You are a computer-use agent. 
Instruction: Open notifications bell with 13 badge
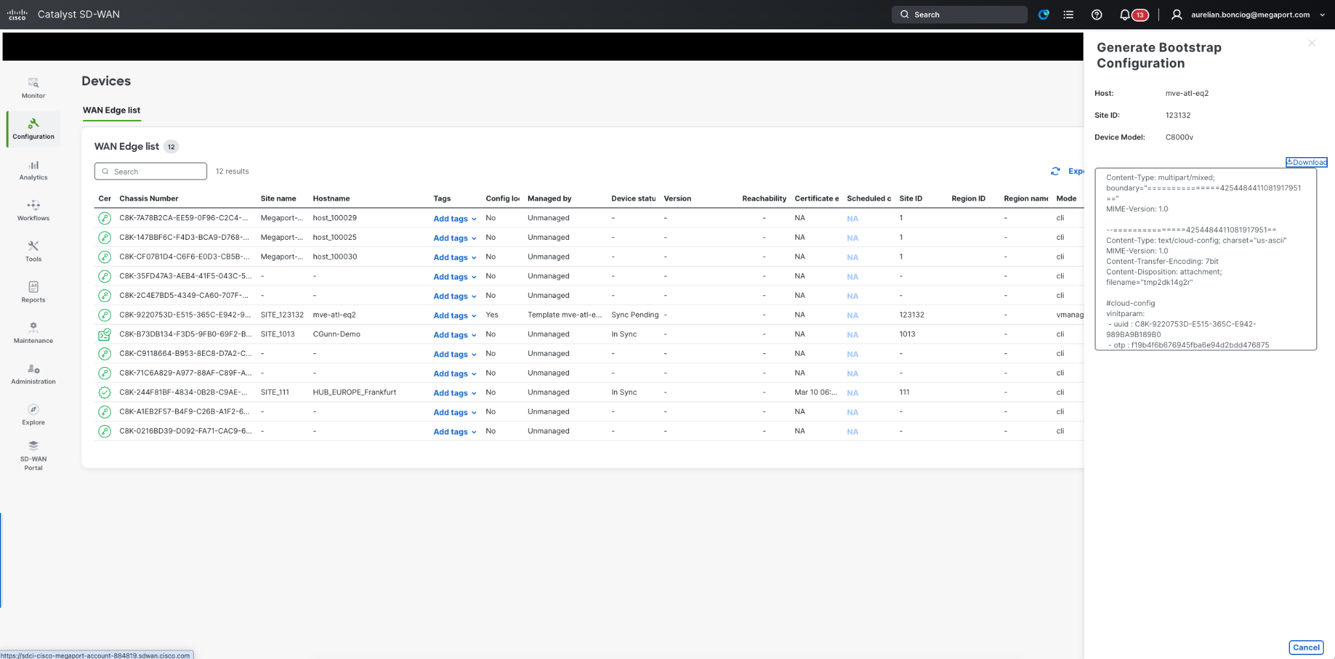[1134, 14]
